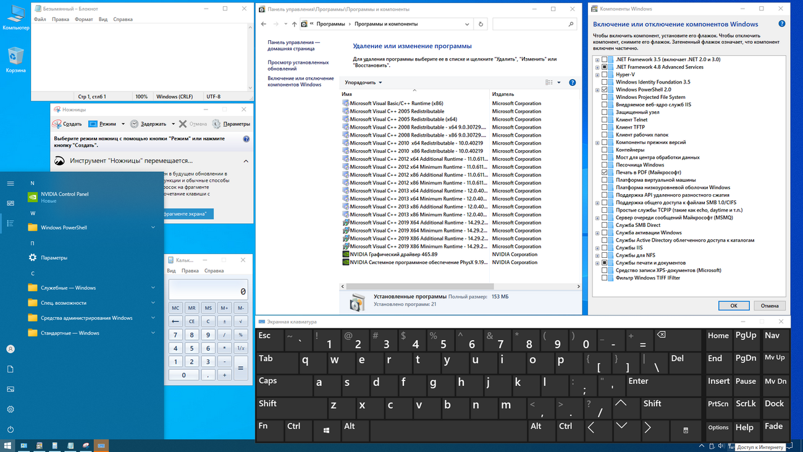
Task: Open the View menu in Calculator
Action: pyautogui.click(x=171, y=271)
